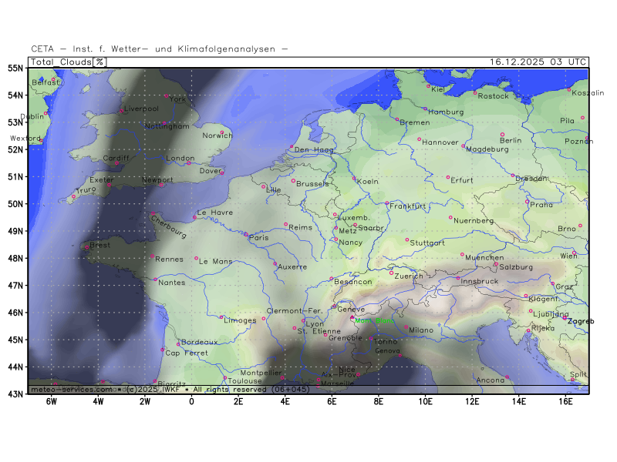This screenshot has width=617, height=462.
Task: Click the Praha city label
Action: pyautogui.click(x=541, y=205)
